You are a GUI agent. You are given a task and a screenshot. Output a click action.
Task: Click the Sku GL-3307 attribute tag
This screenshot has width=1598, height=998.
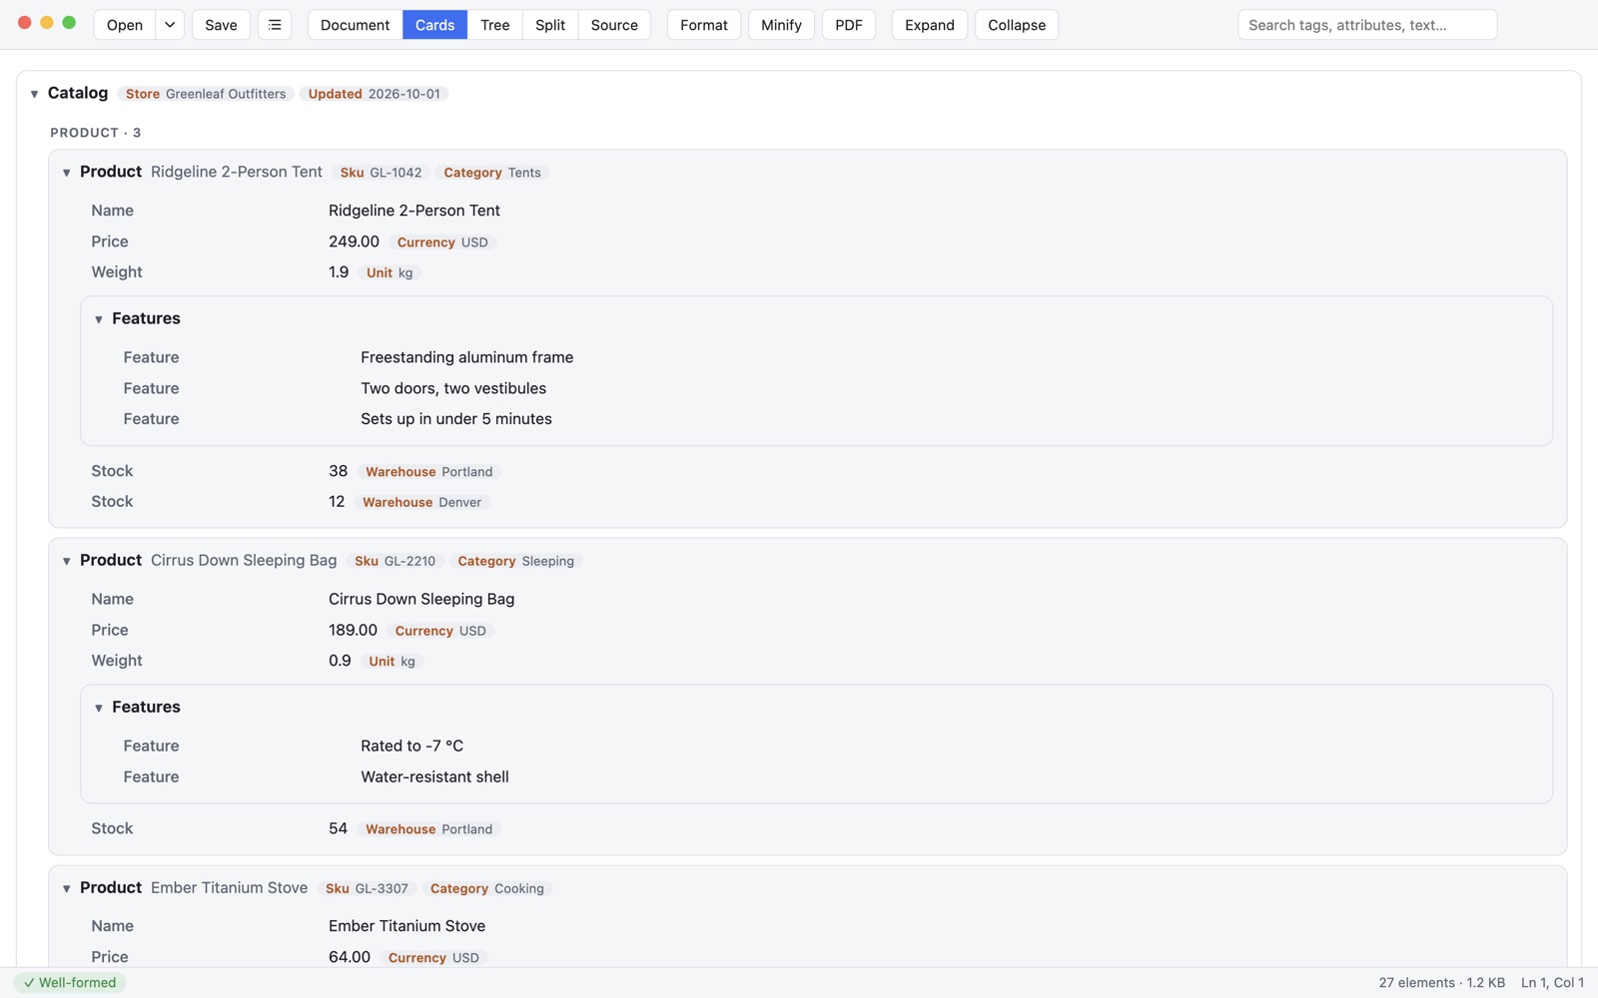pos(367,888)
